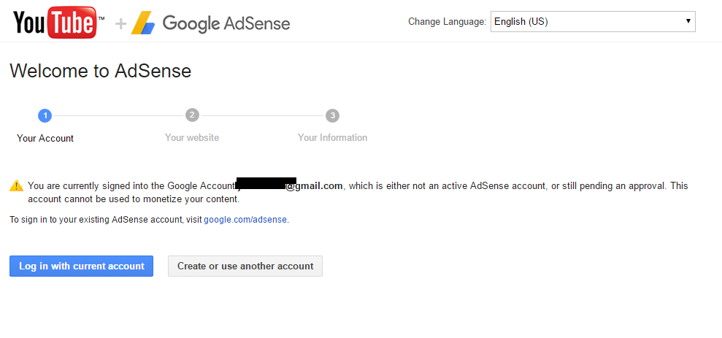Click the Change Language label
Viewport: 722px width, 338px height.
point(447,22)
